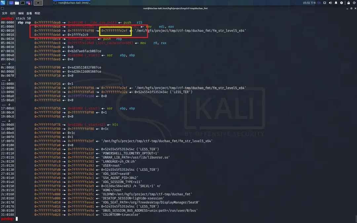The height and width of the screenshot is (223, 357).
Task: Open the display settings tray icon
Action: [325, 3]
